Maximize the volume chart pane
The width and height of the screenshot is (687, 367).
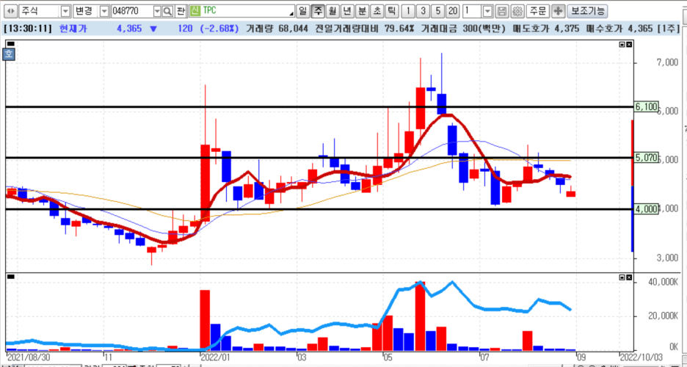coord(622,277)
